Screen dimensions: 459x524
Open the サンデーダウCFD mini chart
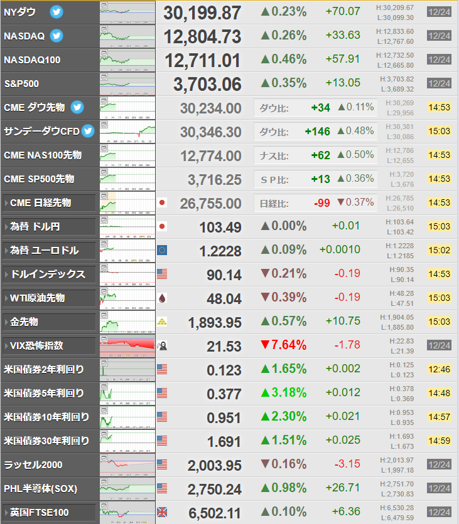click(x=127, y=132)
